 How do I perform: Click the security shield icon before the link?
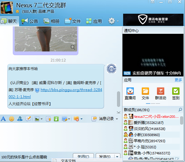click(37, 90)
